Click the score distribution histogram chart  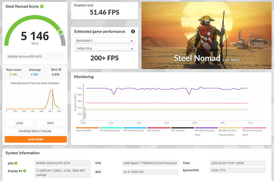pos(35,100)
